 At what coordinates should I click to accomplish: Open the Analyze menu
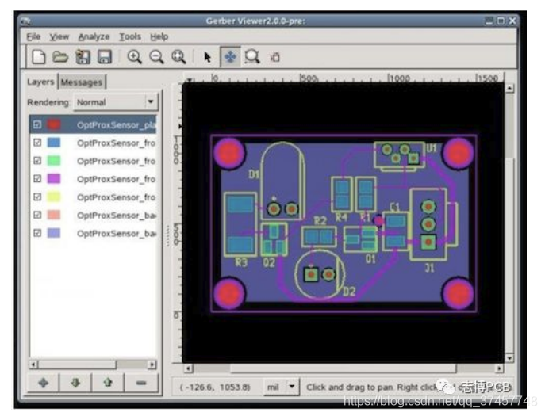point(94,36)
